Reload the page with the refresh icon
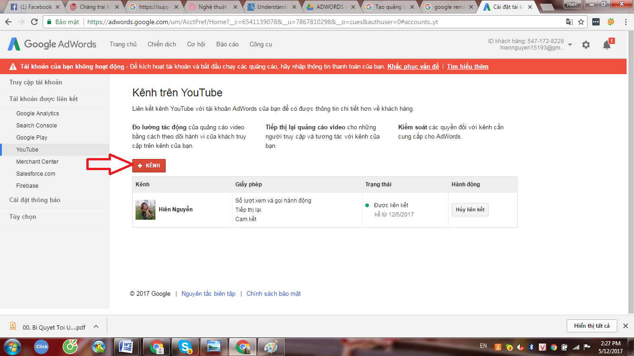 [34, 22]
